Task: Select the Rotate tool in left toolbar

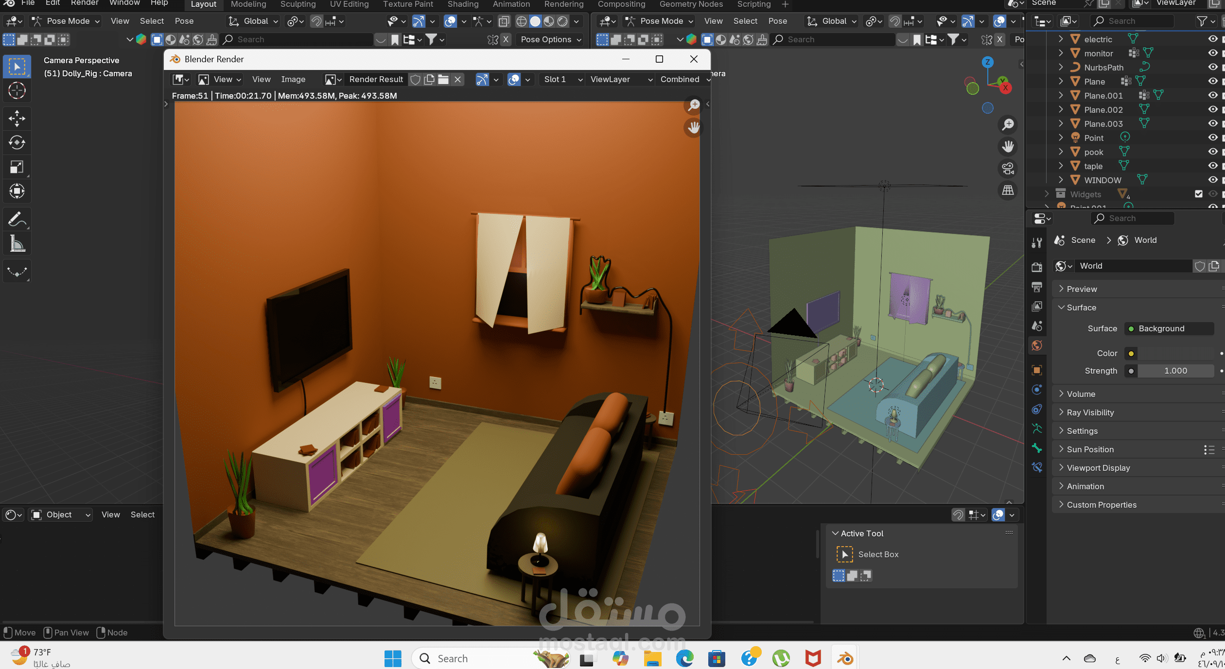Action: point(17,142)
